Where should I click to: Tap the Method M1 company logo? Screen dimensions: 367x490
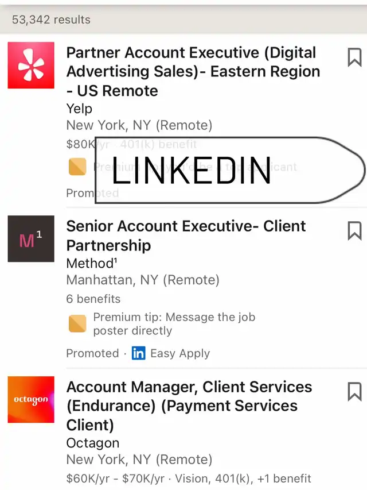coord(31,239)
